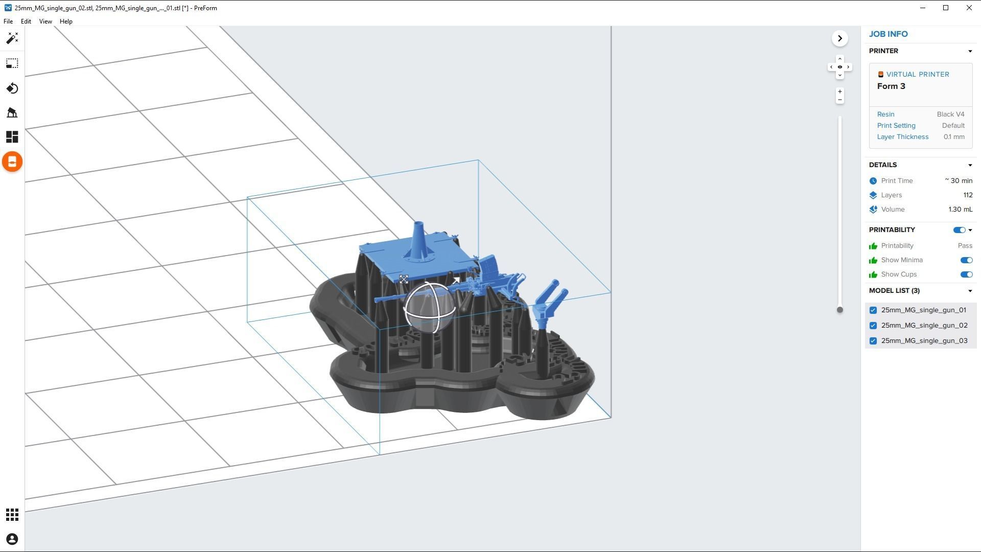Click the Layer Thickness link

point(903,137)
